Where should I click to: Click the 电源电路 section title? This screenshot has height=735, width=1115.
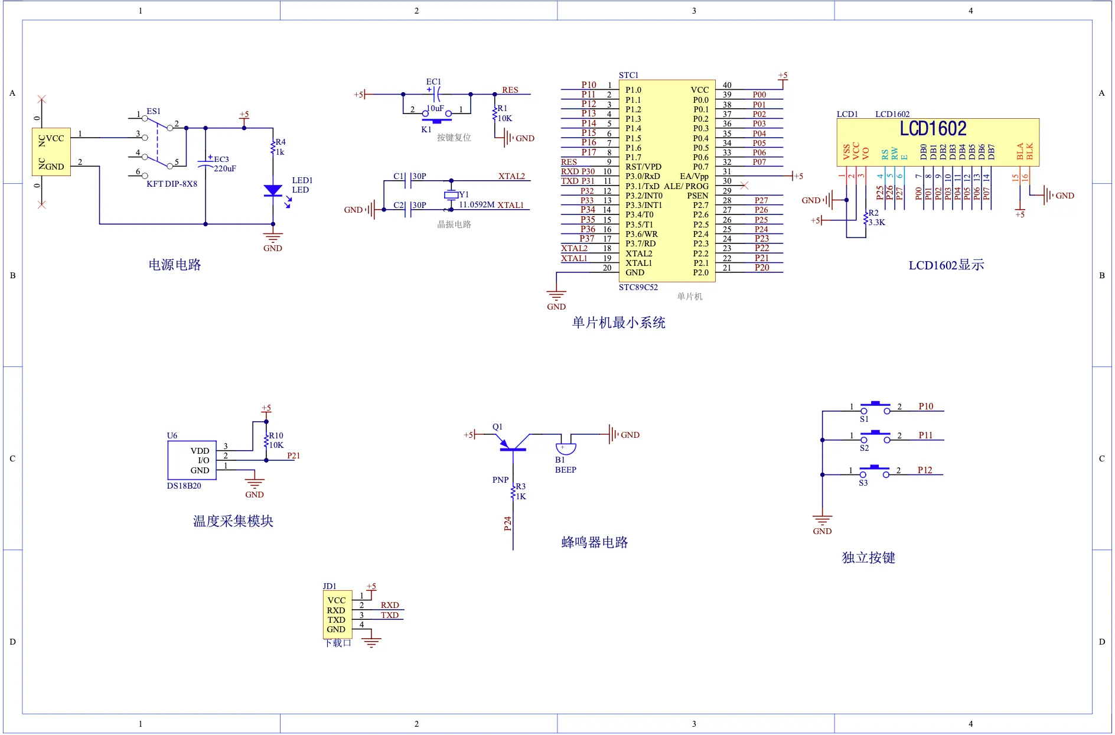tap(175, 265)
